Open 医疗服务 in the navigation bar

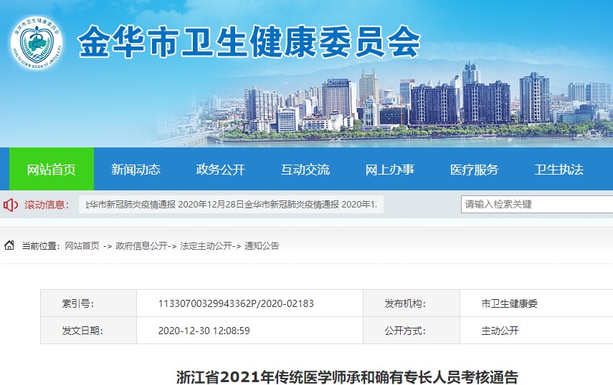pyautogui.click(x=474, y=170)
